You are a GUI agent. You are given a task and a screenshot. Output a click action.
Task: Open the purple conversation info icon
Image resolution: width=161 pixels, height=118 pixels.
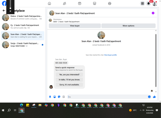[x=153, y=13]
